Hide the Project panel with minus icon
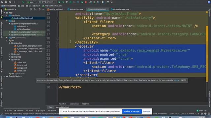 43,10
